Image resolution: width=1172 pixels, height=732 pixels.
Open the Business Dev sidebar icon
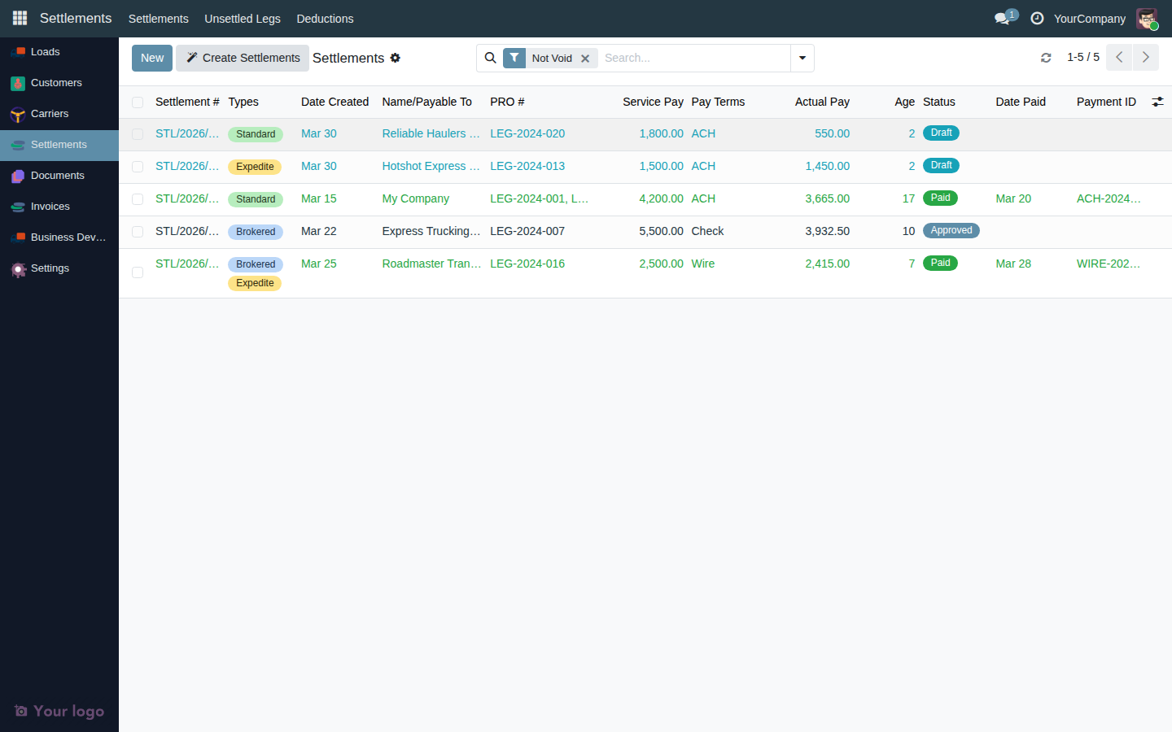(18, 237)
